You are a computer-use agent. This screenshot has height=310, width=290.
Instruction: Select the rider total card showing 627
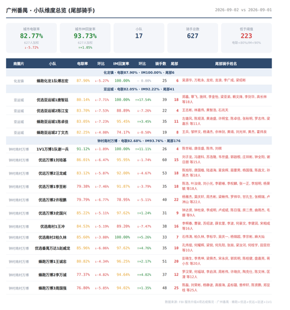(x=193, y=38)
